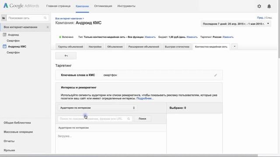Viewport: 280px width, 157px height.
Task: Go to previous campaign via Пред.
Action: (260, 17)
